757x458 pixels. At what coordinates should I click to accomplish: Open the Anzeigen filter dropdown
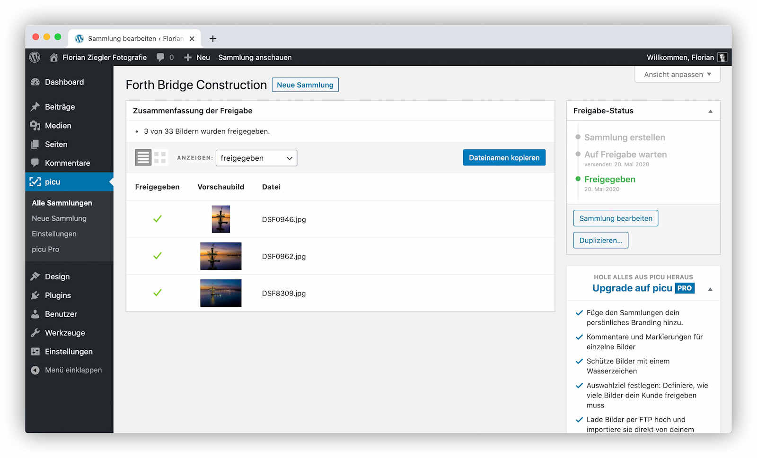click(256, 158)
